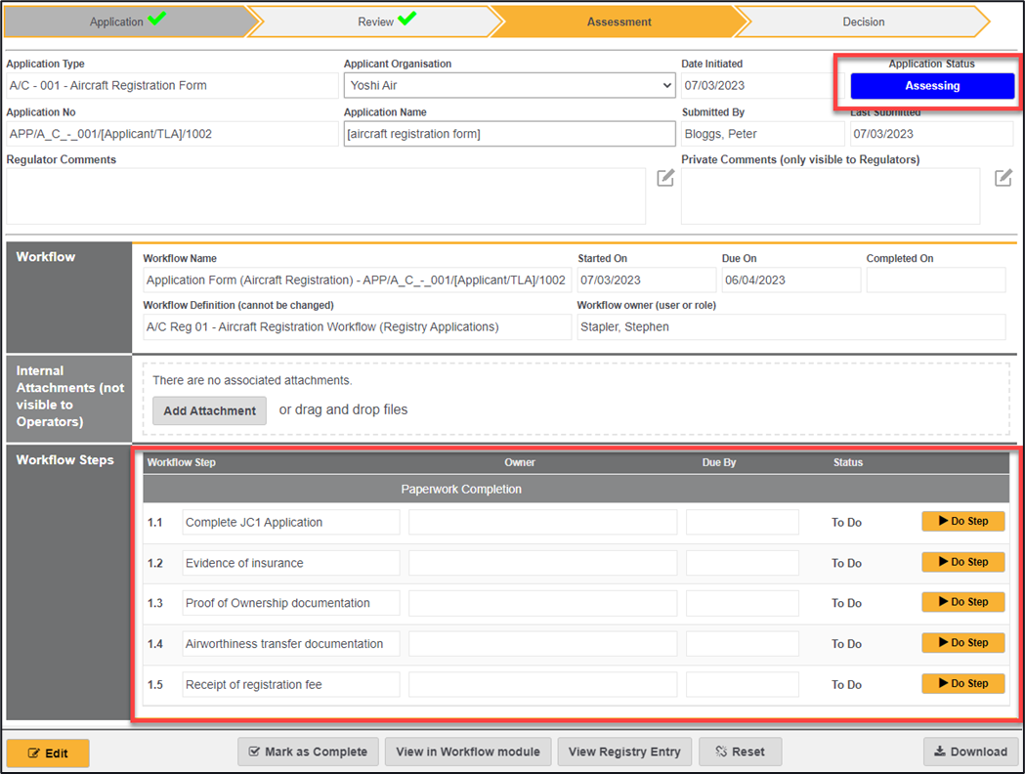Screen dimensions: 1025x774
Task: Open the Decision stage tab
Action: click(x=863, y=21)
